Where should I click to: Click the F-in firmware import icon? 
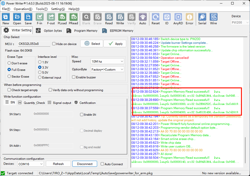pyautogui.click(x=40, y=19)
